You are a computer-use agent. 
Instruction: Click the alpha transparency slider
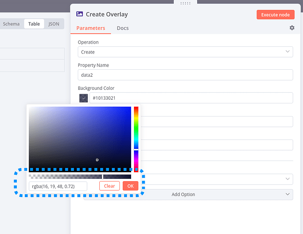pyautogui.click(x=80, y=176)
